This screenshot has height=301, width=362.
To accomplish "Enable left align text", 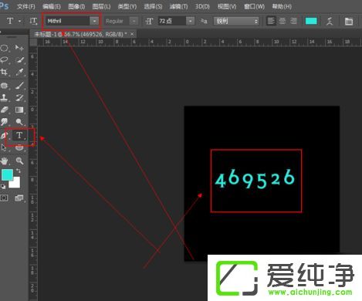I will click(271, 21).
